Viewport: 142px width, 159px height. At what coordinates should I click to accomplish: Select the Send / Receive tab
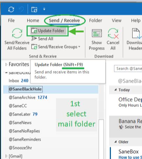64,21
